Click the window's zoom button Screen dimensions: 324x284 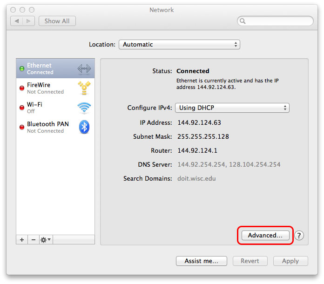[x=32, y=10]
